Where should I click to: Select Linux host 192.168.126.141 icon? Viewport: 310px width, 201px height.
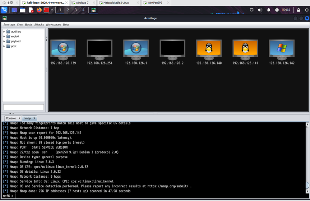point(245,50)
